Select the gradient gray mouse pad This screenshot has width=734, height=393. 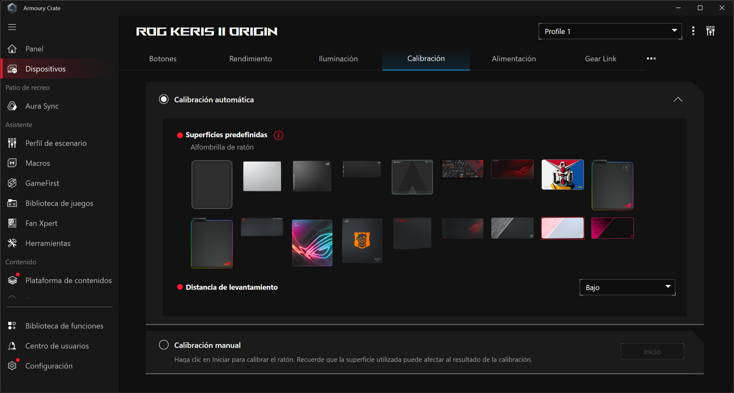click(312, 176)
